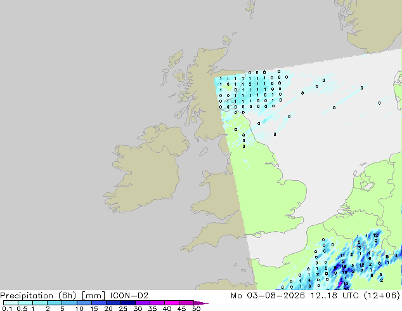This screenshot has width=402, height=311.
Task: Select the 35–40 mm legend color box
Action: coord(157,303)
